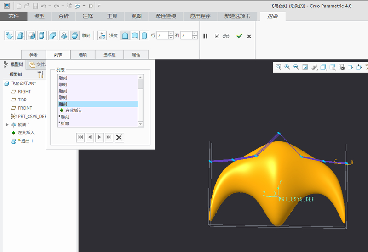Decrease the row count with down arrow

(171, 38)
